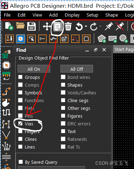
Task: Enable the lasso select mode icon
Action: point(31,39)
